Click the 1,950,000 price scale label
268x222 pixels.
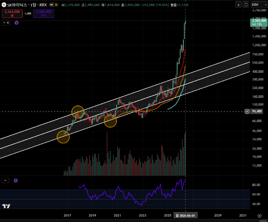[259, 28]
